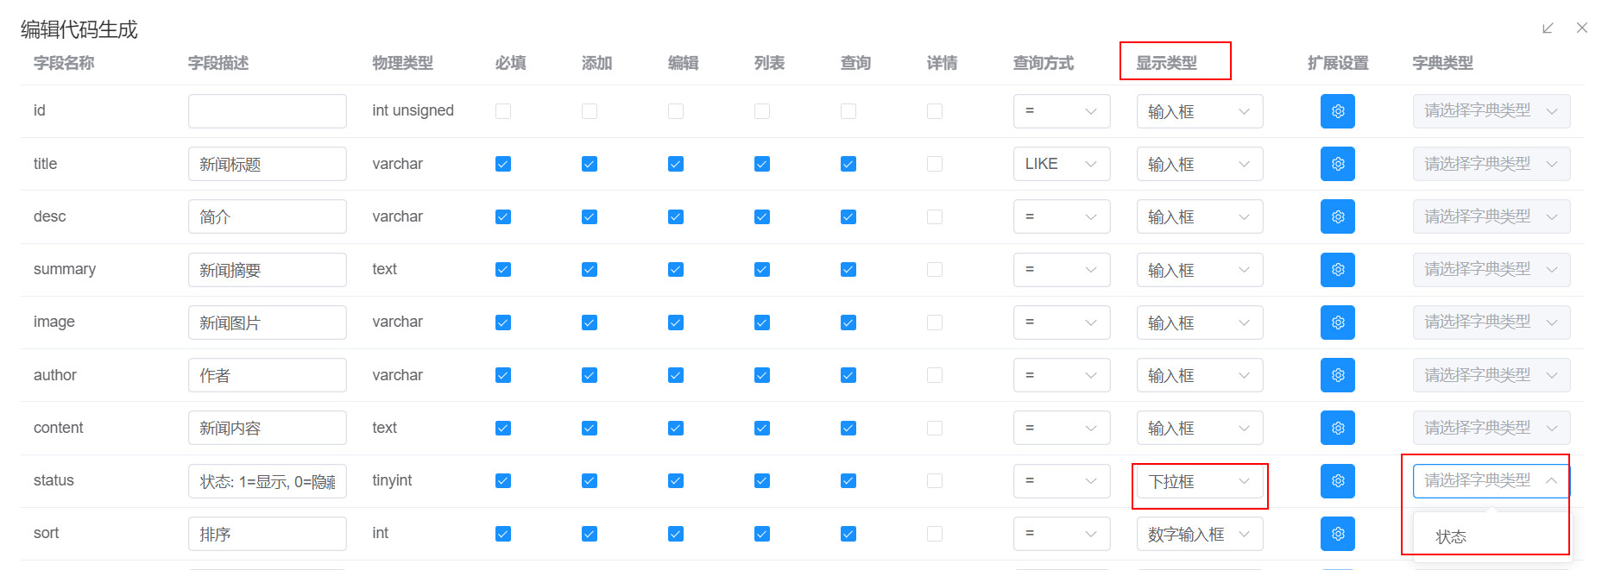1602x570 pixels.
Task: Open the LIKE query method dropdown
Action: [x=1061, y=164]
